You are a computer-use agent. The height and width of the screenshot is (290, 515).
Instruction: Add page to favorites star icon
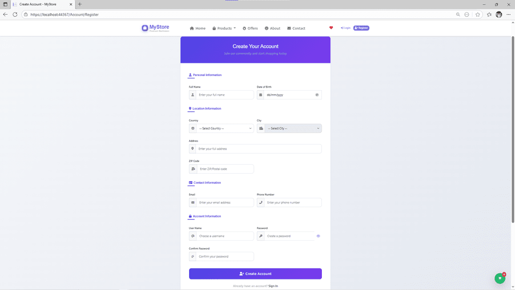[478, 15]
